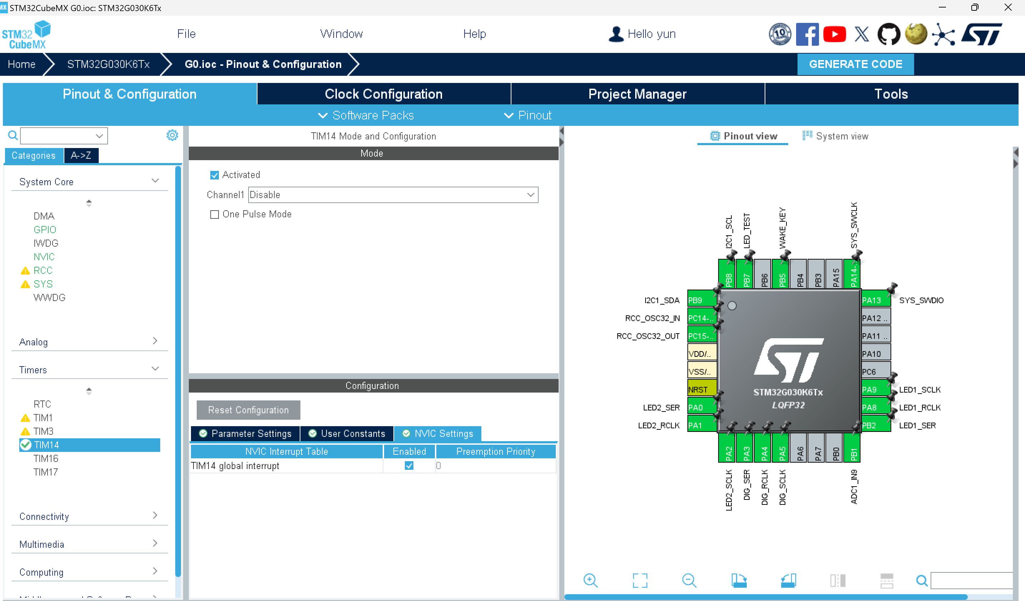Select TIM16 in the Timers list
Image resolution: width=1025 pixels, height=601 pixels.
click(46, 458)
